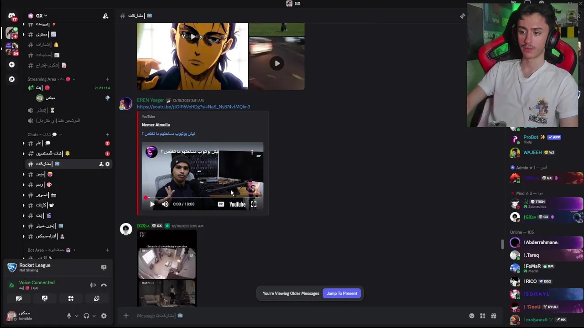Select the GX server icon in sidebar

(12, 33)
